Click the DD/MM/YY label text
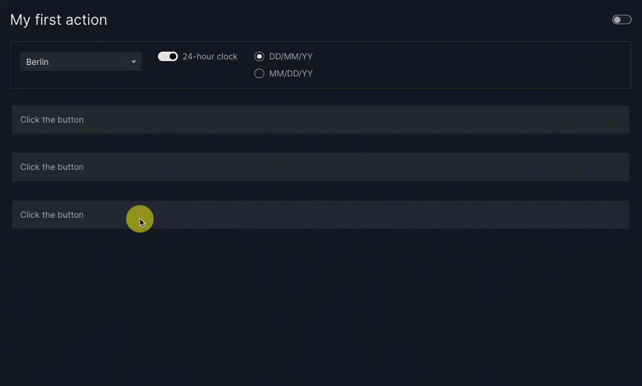This screenshot has height=386, width=642. (x=291, y=57)
